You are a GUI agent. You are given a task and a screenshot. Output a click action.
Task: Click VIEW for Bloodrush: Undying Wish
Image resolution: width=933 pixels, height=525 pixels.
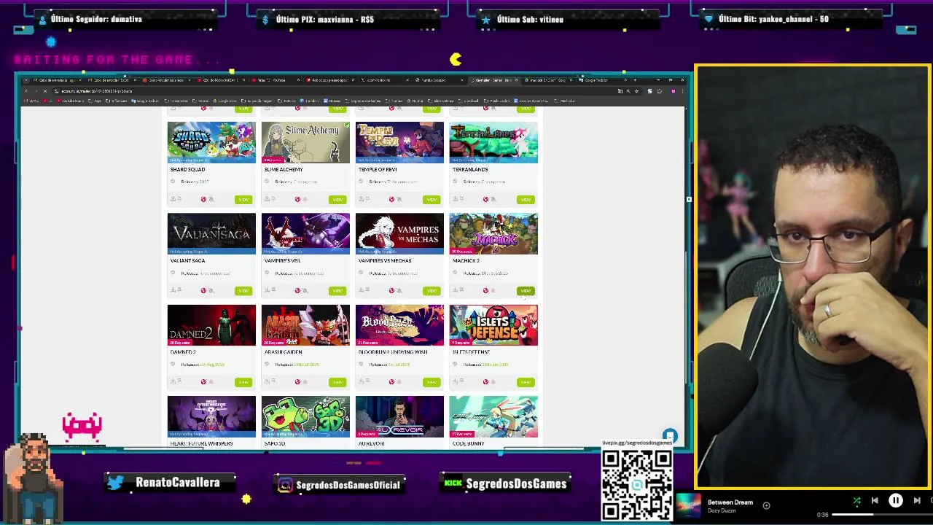point(432,382)
